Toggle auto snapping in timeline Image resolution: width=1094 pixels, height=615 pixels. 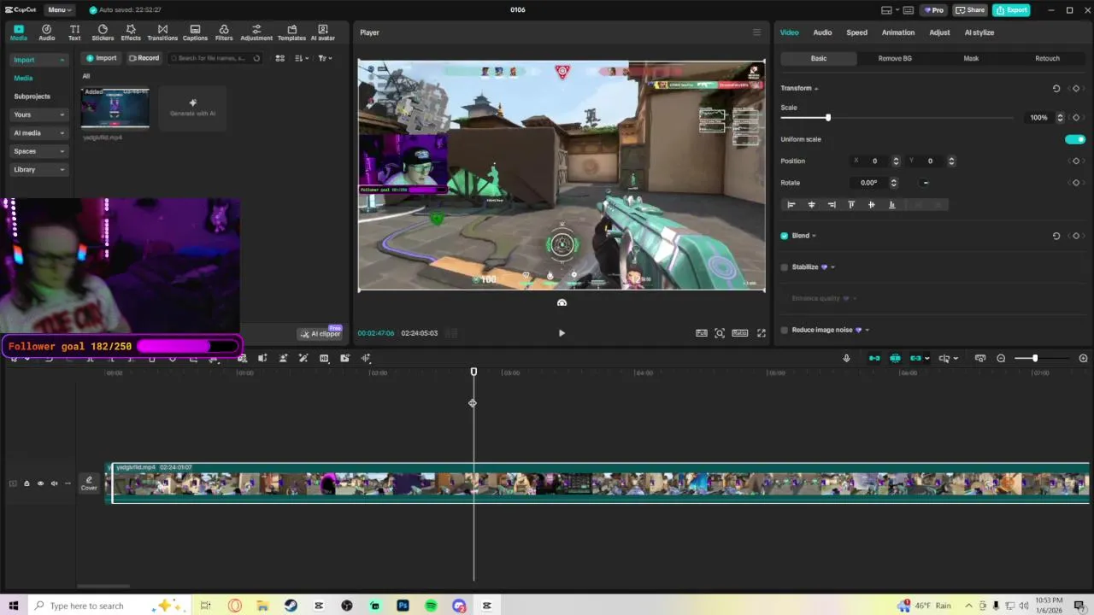(895, 358)
